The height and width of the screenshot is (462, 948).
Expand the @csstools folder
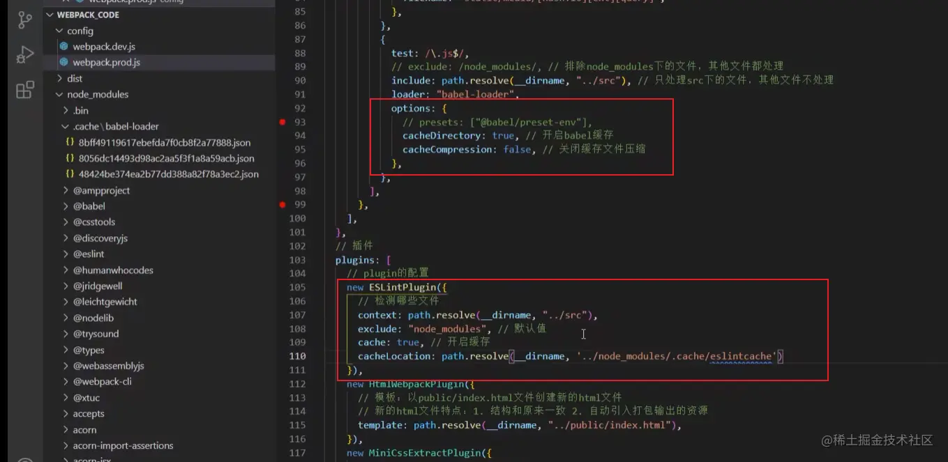pyautogui.click(x=94, y=222)
